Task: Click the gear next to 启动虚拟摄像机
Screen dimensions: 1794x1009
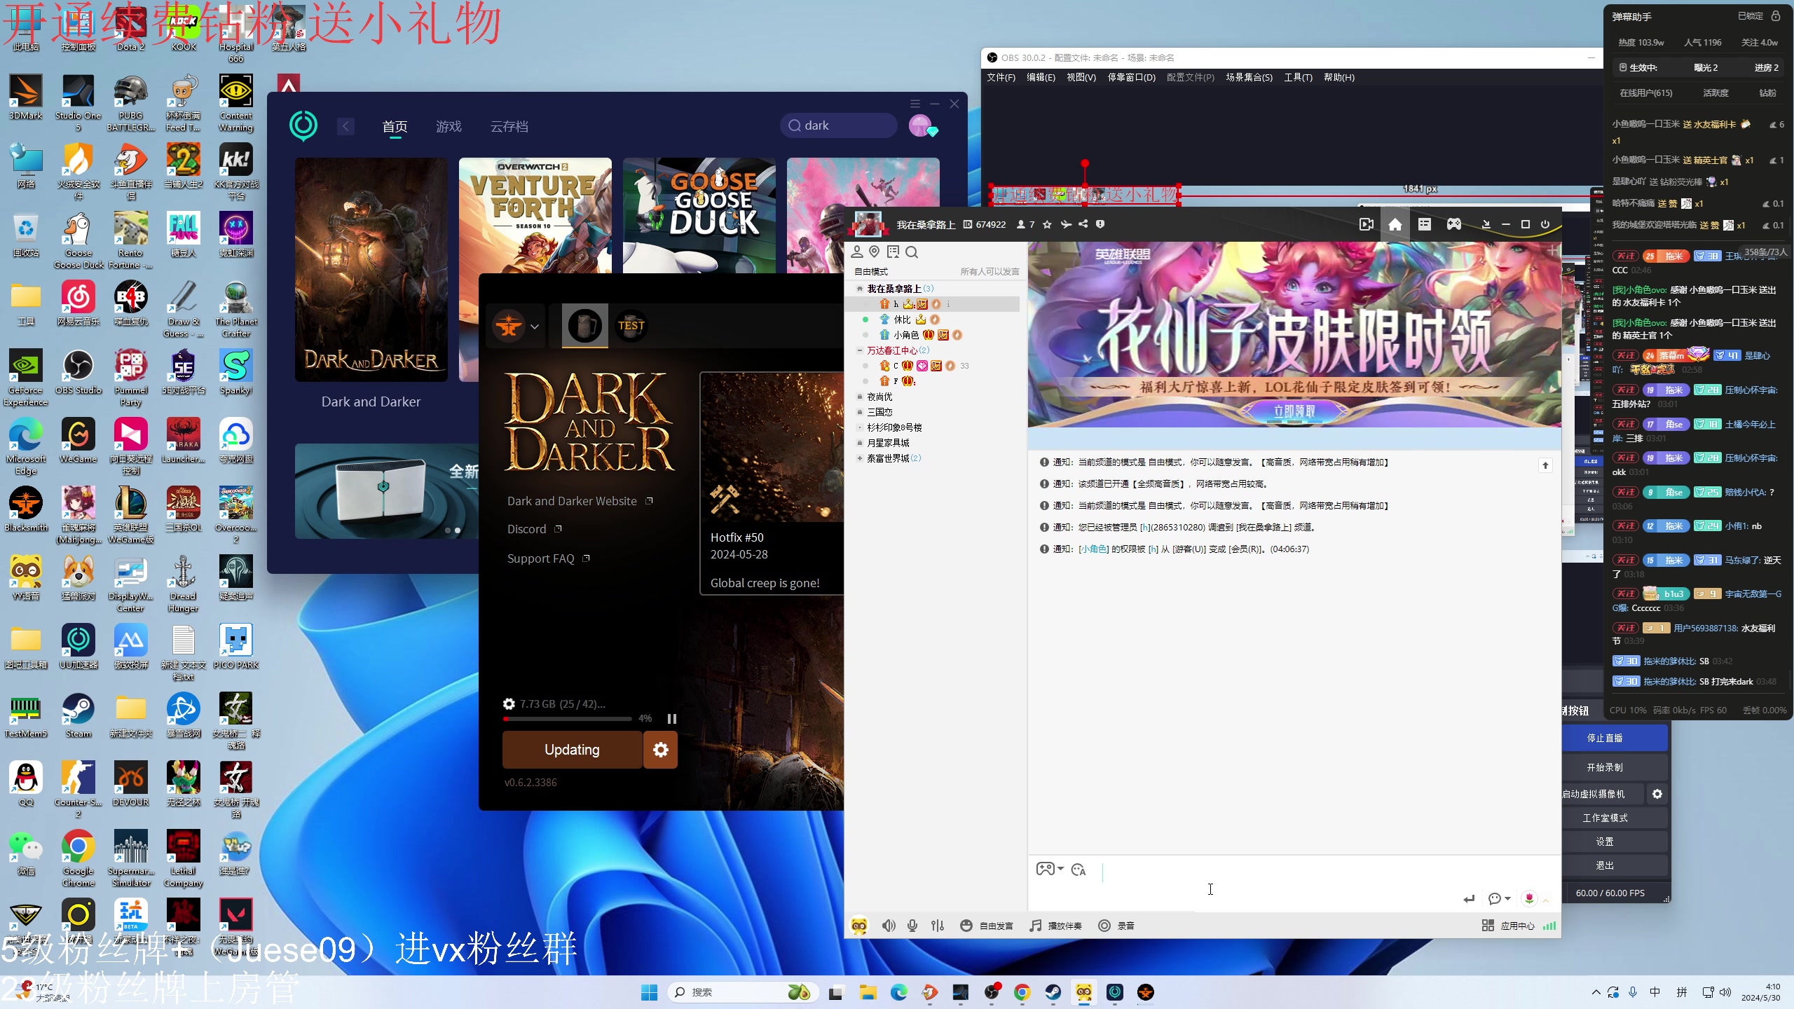Action: pos(1657,793)
